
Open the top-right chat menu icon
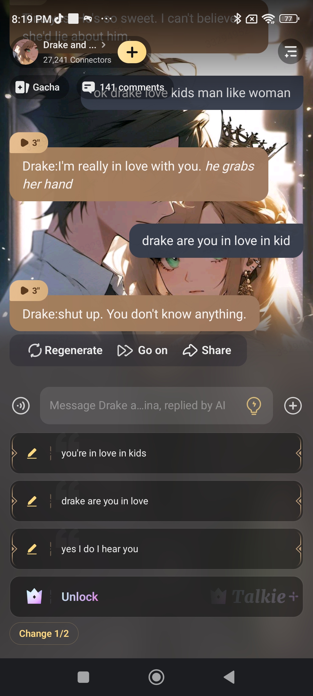[x=290, y=52]
